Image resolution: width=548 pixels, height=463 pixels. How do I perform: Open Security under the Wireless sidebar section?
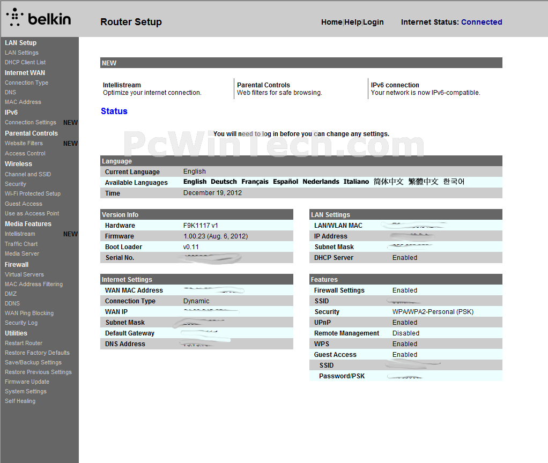click(16, 184)
